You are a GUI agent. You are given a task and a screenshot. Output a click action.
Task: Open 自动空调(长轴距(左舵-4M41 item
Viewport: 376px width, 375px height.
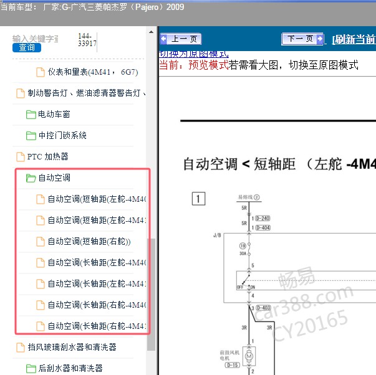click(x=97, y=283)
